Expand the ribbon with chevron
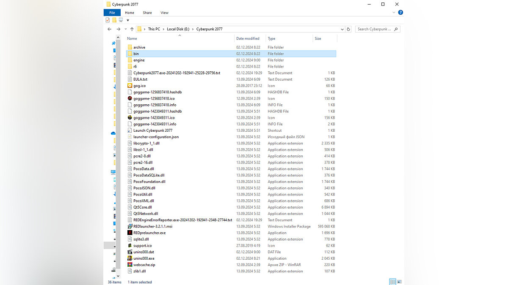508x285 pixels. [395, 13]
